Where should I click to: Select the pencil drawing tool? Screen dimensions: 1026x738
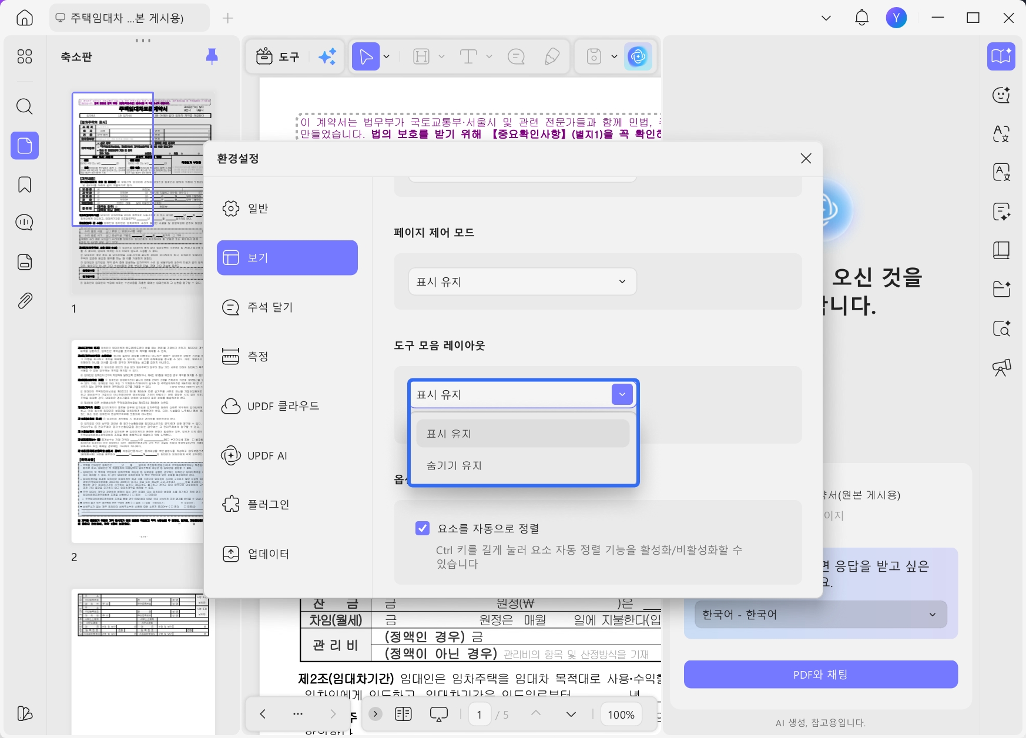[552, 56]
